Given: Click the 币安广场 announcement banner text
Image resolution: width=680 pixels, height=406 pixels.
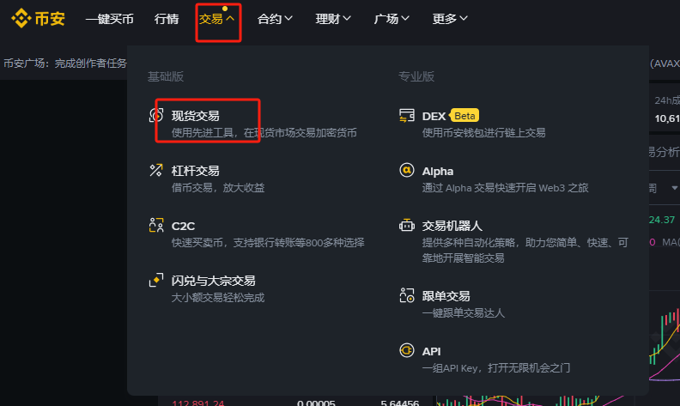Looking at the screenshot, I should click(65, 64).
